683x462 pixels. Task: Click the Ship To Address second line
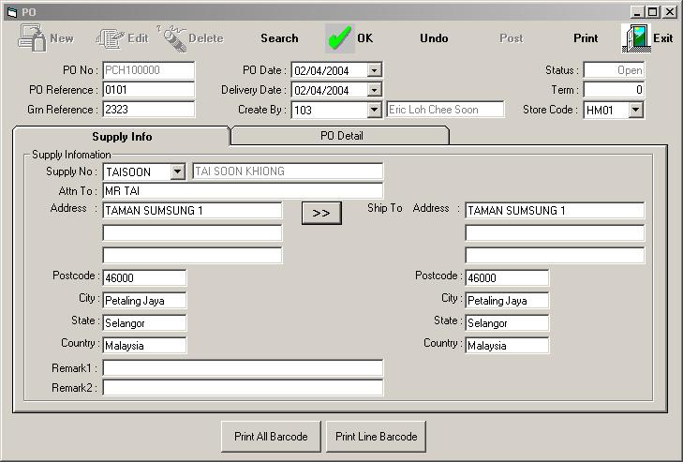(555, 232)
